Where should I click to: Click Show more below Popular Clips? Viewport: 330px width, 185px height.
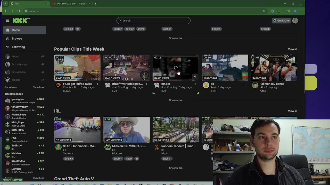[x=176, y=100]
